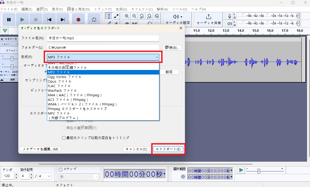Click the ファイル名 input field

pos(102,38)
